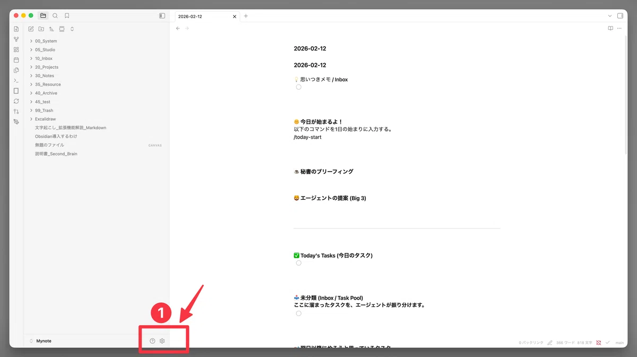Open the tab list dropdown chevron
637x357 pixels.
(x=609, y=16)
